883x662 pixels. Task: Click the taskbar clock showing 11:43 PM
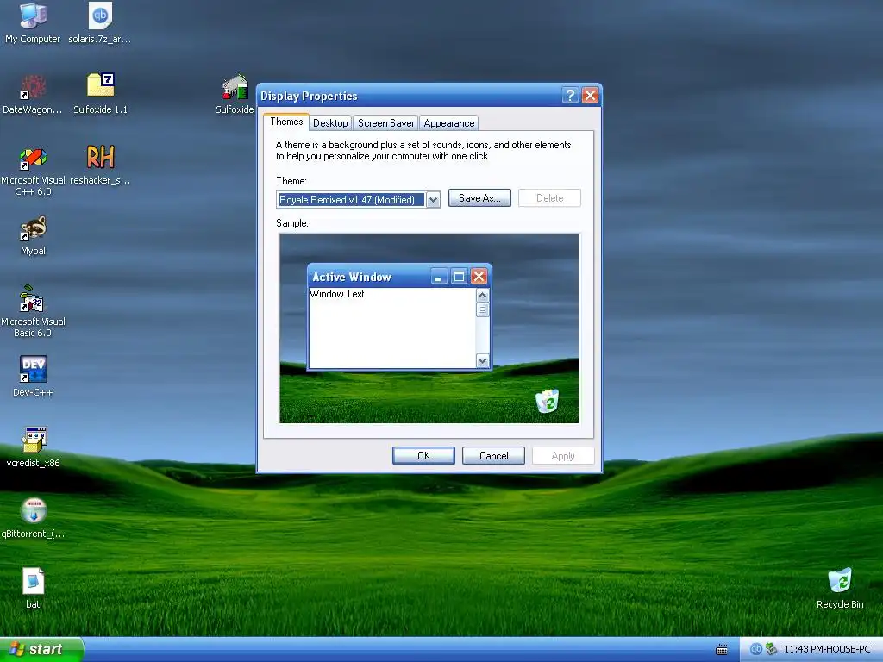coord(827,649)
